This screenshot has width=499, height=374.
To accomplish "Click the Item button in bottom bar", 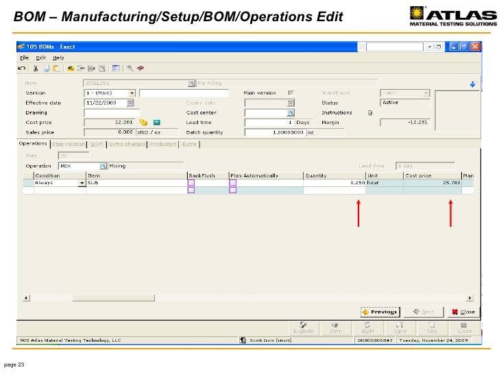I will tap(336, 328).
